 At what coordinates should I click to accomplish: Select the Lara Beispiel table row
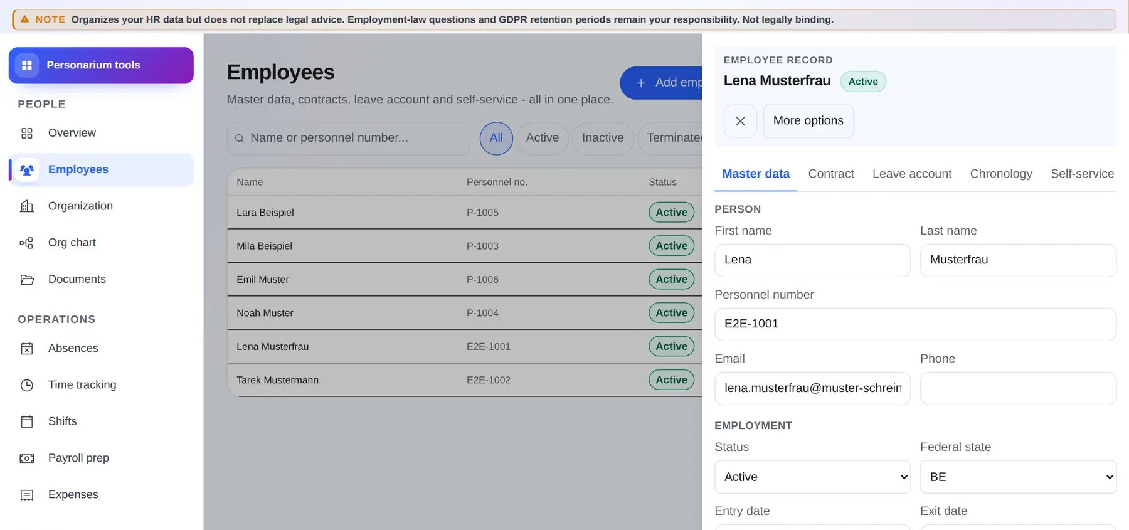pyautogui.click(x=465, y=212)
